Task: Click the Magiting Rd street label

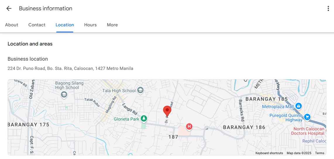Action: click(x=111, y=104)
